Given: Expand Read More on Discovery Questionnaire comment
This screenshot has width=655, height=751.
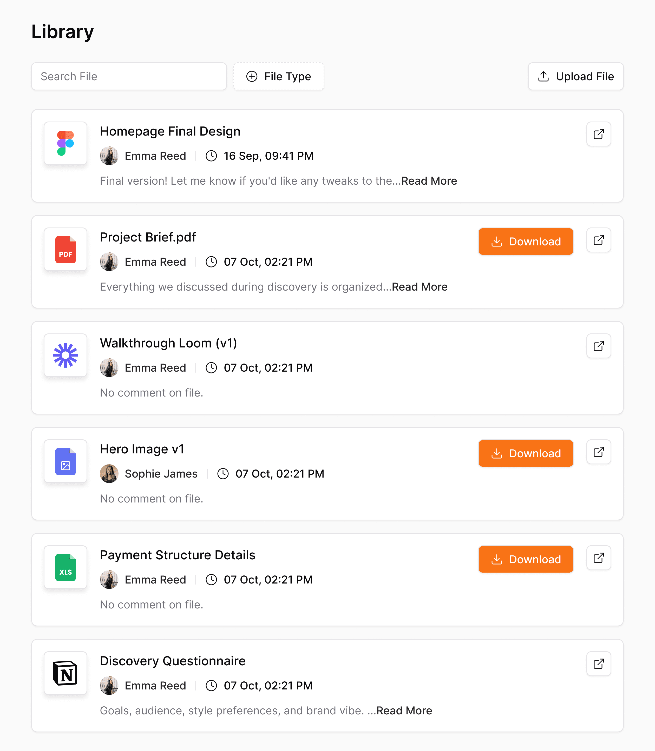Looking at the screenshot, I should [404, 710].
